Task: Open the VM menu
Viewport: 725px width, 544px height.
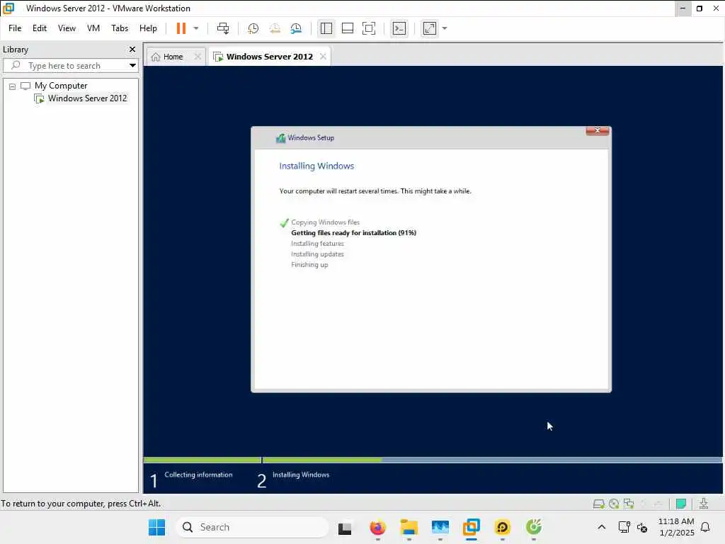Action: 93,28
